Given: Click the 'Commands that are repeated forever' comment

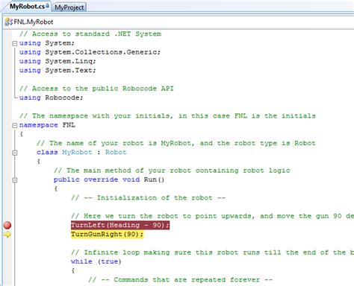Looking at the screenshot, I should tap(180, 280).
